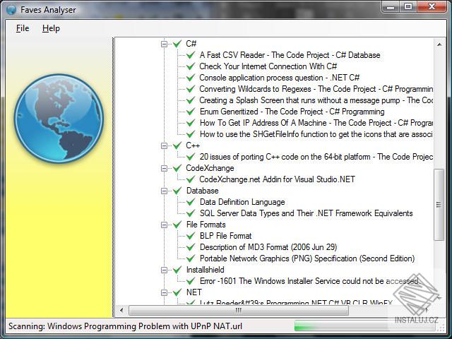This screenshot has height=339, width=452.
Task: Open the File menu
Action: (23, 28)
